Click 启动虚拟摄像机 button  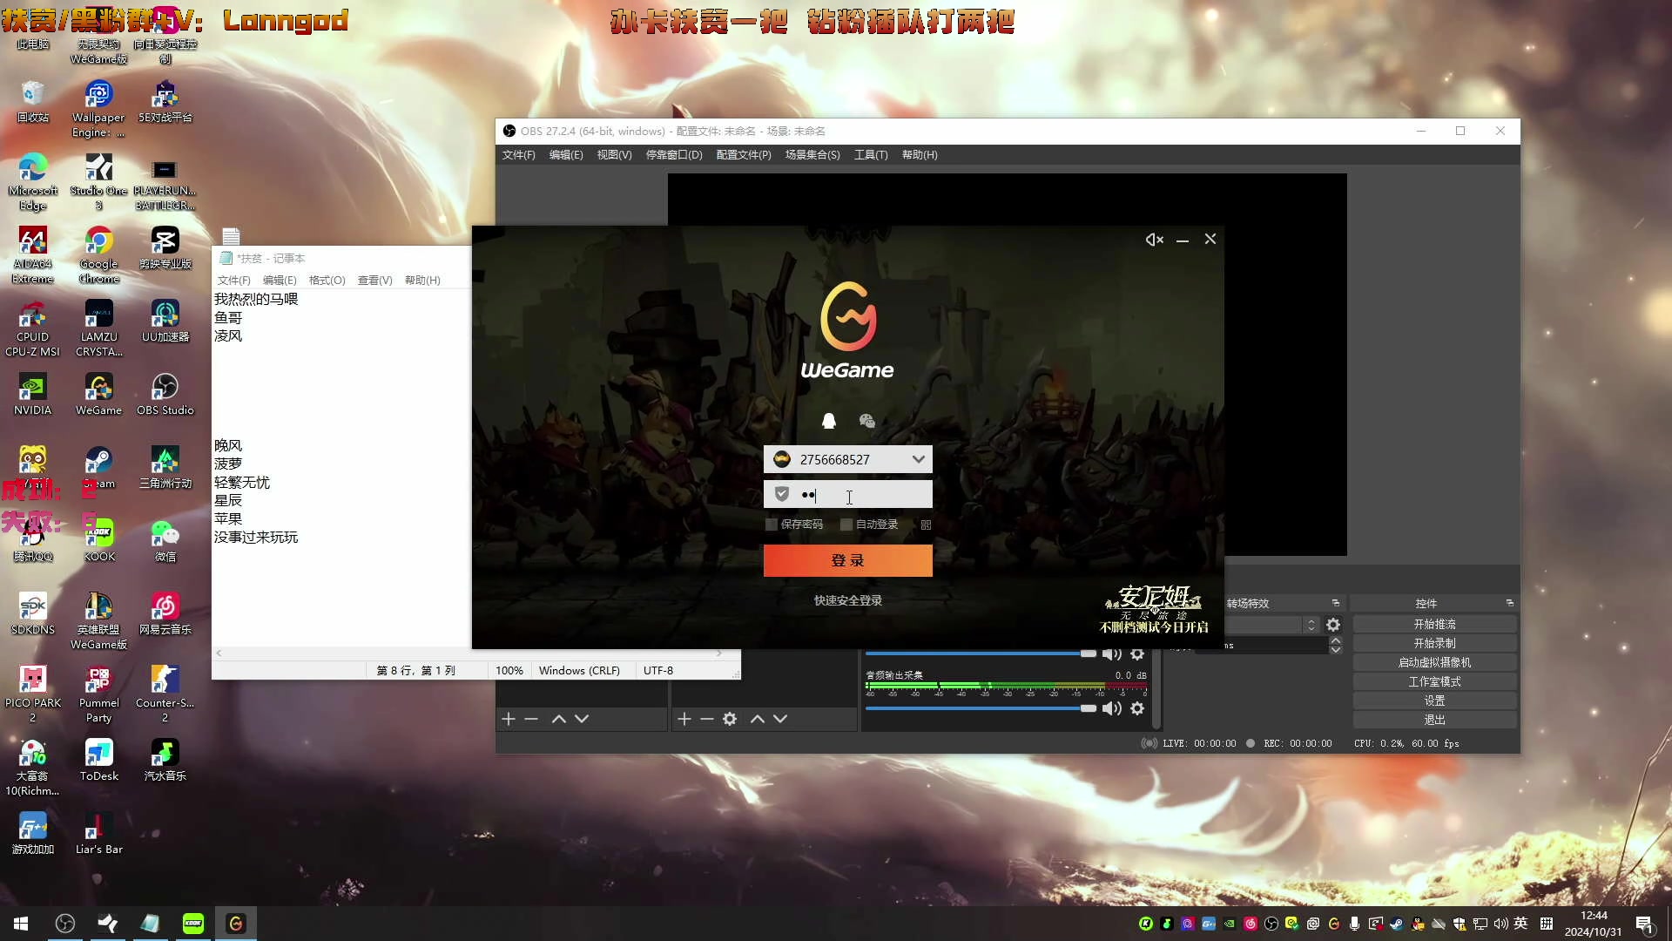1434,663
